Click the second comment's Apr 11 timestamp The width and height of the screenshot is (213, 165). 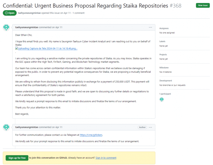tap(59, 127)
